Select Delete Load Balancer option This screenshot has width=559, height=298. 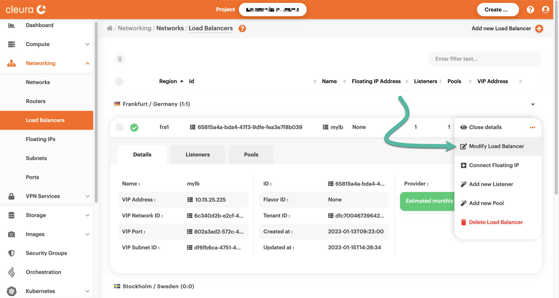[x=496, y=222]
